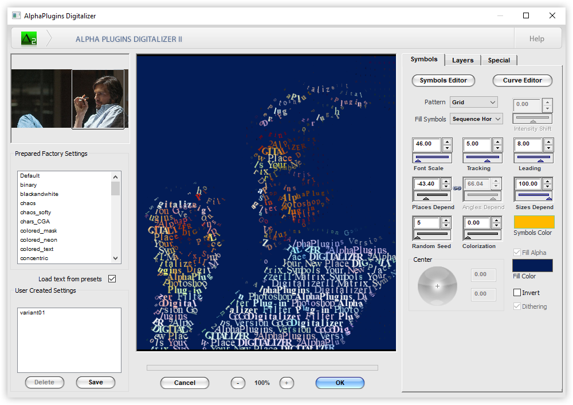Open the Fill Symbols dropdown
This screenshot has height=405, width=573.
pos(476,119)
